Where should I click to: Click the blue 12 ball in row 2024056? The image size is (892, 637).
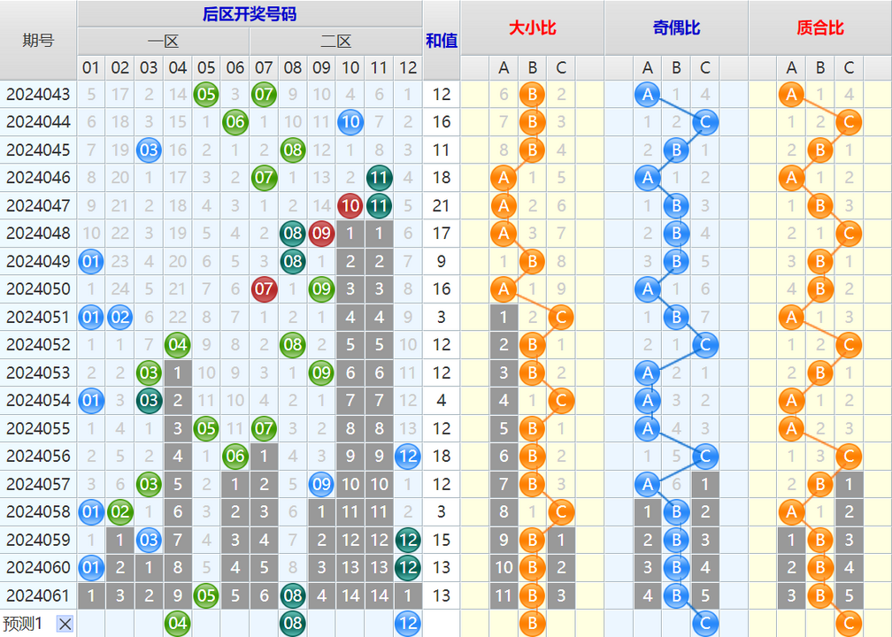tap(408, 457)
